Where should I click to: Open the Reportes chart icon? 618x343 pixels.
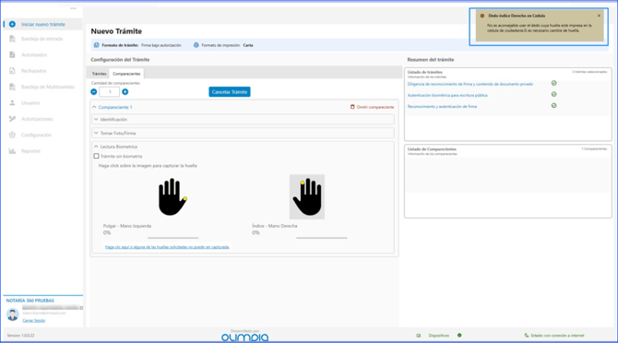(x=12, y=151)
